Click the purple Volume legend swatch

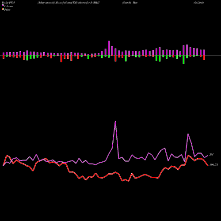(3, 5)
